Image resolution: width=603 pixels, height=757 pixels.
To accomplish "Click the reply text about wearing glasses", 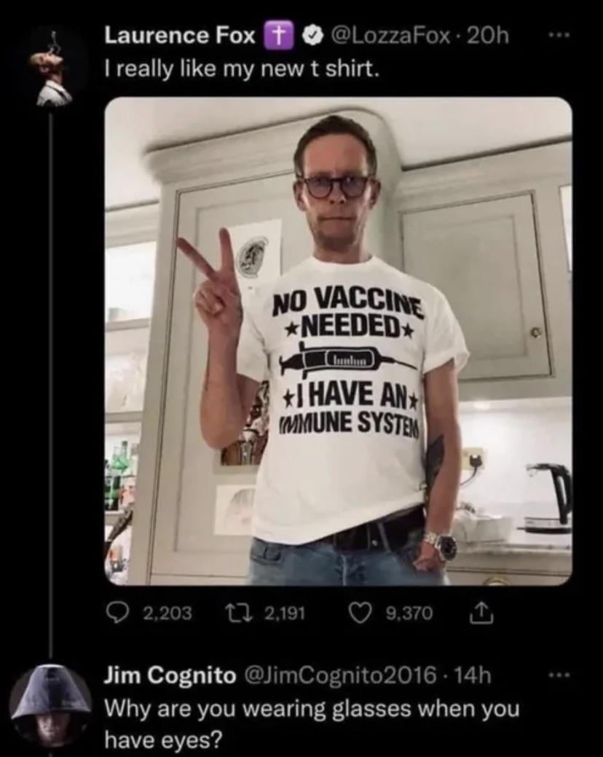I will click(x=313, y=723).
